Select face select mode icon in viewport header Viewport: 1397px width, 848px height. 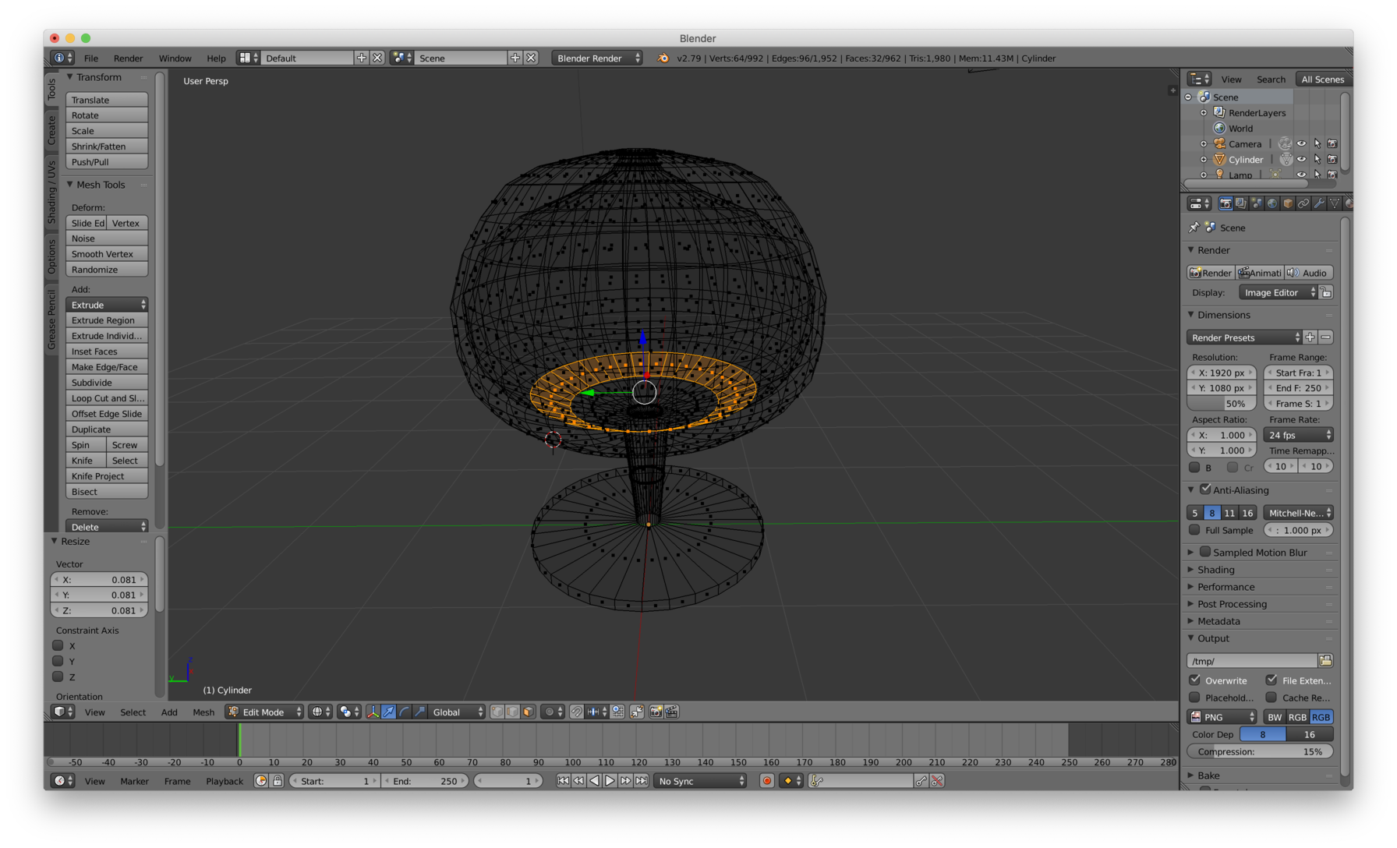(529, 712)
